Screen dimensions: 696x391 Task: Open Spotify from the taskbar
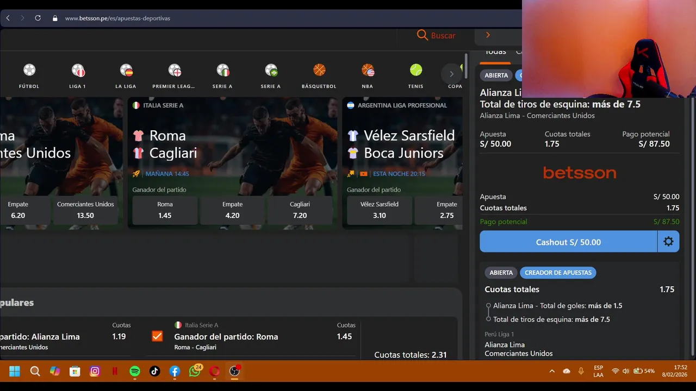coord(135,371)
